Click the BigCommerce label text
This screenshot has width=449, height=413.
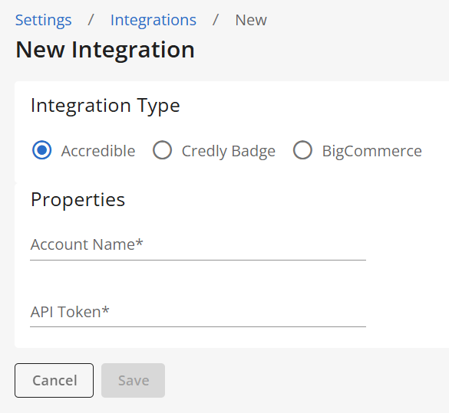point(372,151)
